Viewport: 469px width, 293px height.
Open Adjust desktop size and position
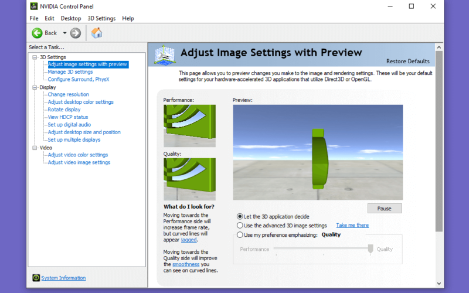(x=84, y=132)
